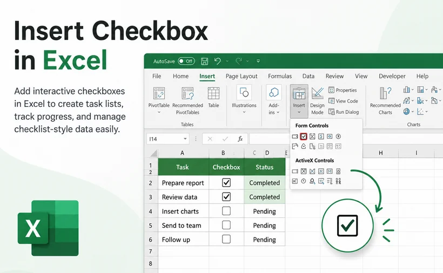The height and width of the screenshot is (273, 443).
Task: Click the line chart icon
Action: click(x=407, y=101)
